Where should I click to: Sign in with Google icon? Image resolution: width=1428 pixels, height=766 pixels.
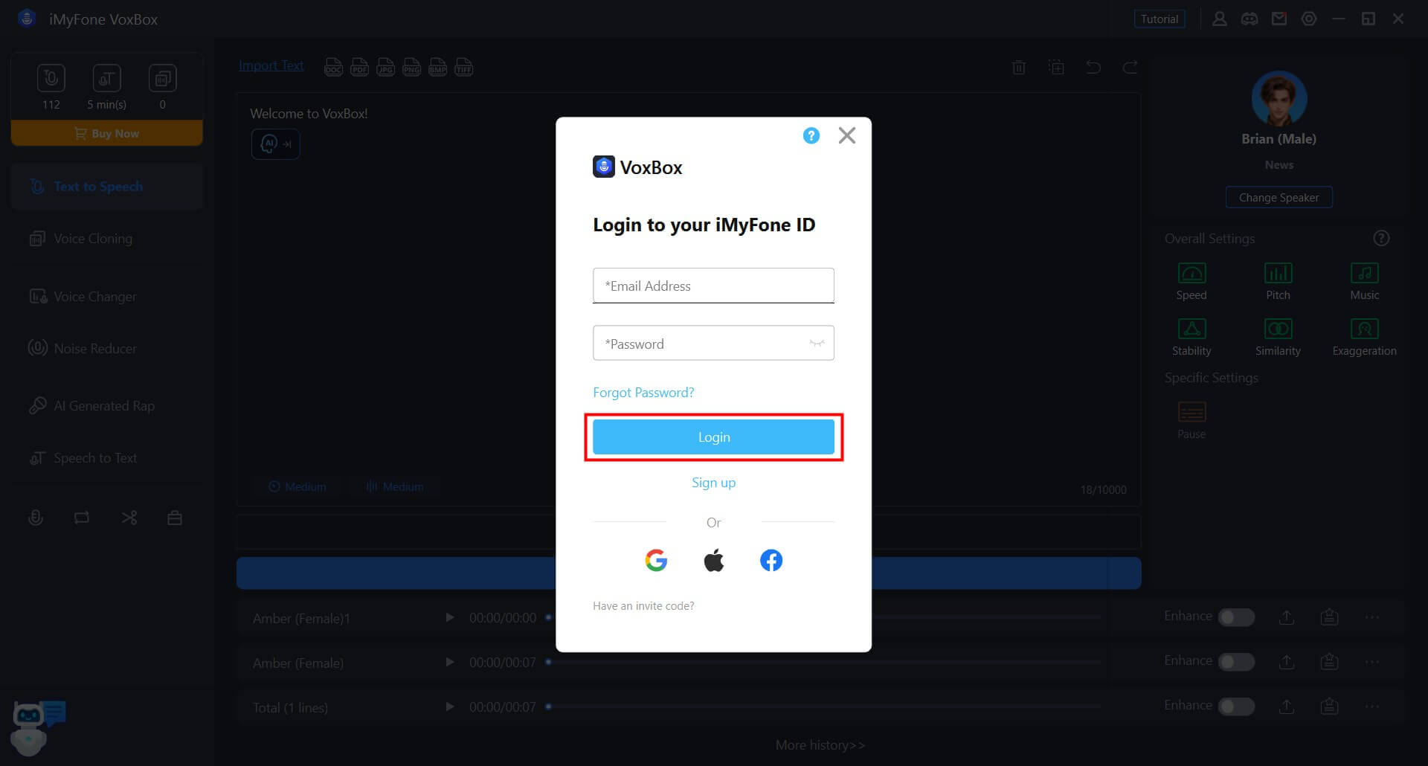point(656,560)
